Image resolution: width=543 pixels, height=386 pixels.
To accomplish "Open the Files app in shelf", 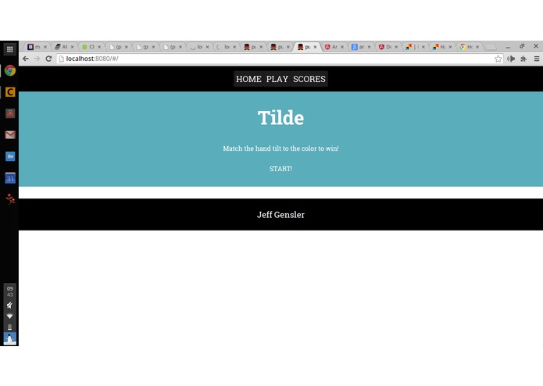I will pyautogui.click(x=10, y=156).
